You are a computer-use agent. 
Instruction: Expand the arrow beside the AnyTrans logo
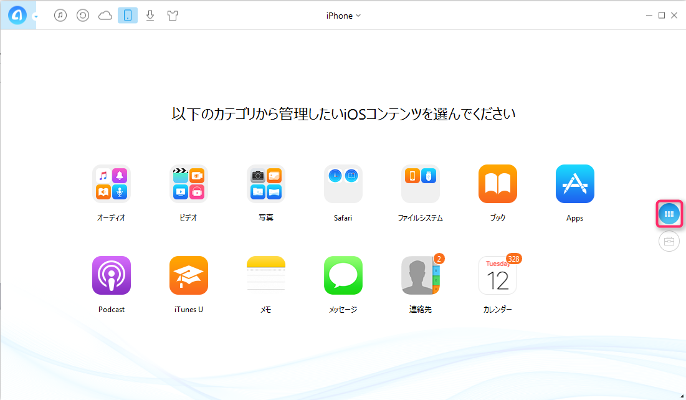(x=36, y=17)
